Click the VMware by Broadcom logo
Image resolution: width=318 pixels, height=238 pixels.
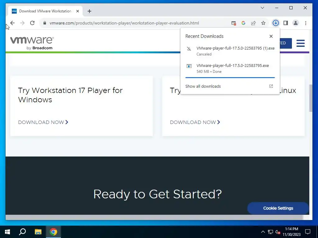tap(32, 43)
